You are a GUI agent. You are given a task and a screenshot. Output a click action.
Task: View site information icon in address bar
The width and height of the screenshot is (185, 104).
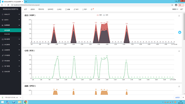12,5
